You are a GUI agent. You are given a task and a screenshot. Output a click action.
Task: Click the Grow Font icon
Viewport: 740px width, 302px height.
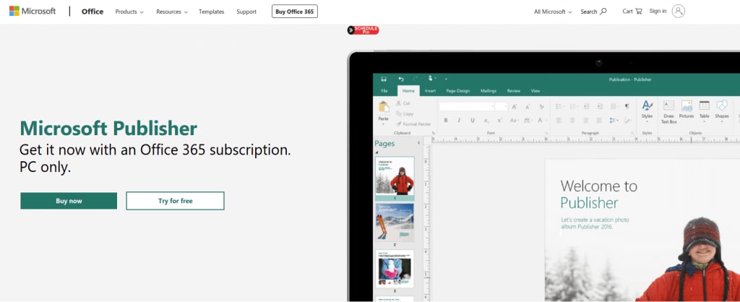[514, 107]
